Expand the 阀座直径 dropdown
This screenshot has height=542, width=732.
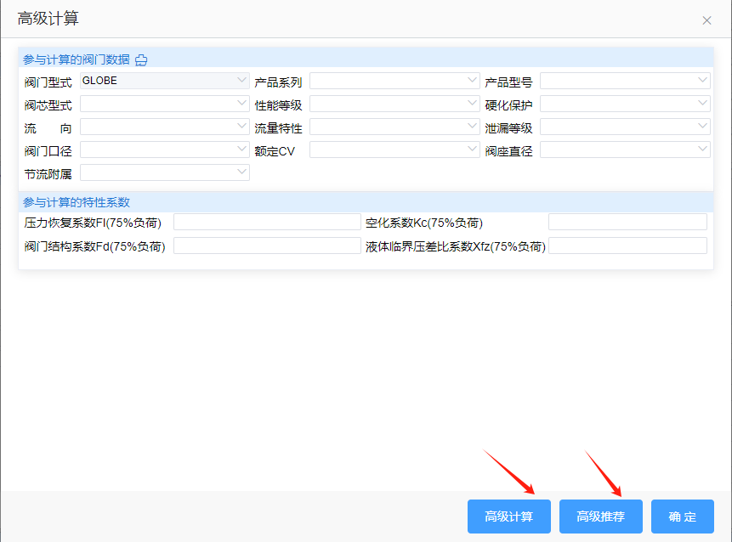coord(625,150)
